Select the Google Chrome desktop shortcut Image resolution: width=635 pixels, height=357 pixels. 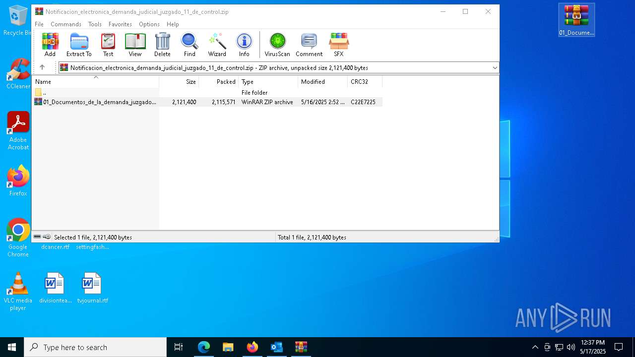[18, 238]
